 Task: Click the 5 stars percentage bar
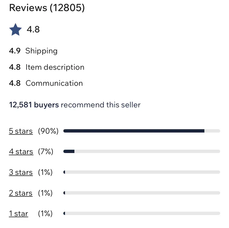(x=142, y=131)
